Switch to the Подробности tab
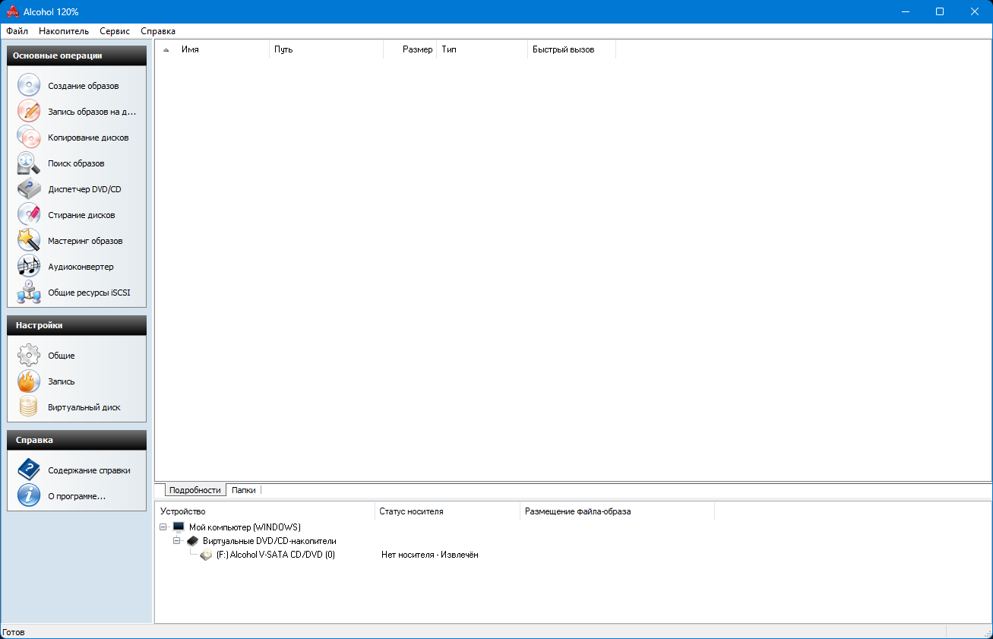 [195, 490]
